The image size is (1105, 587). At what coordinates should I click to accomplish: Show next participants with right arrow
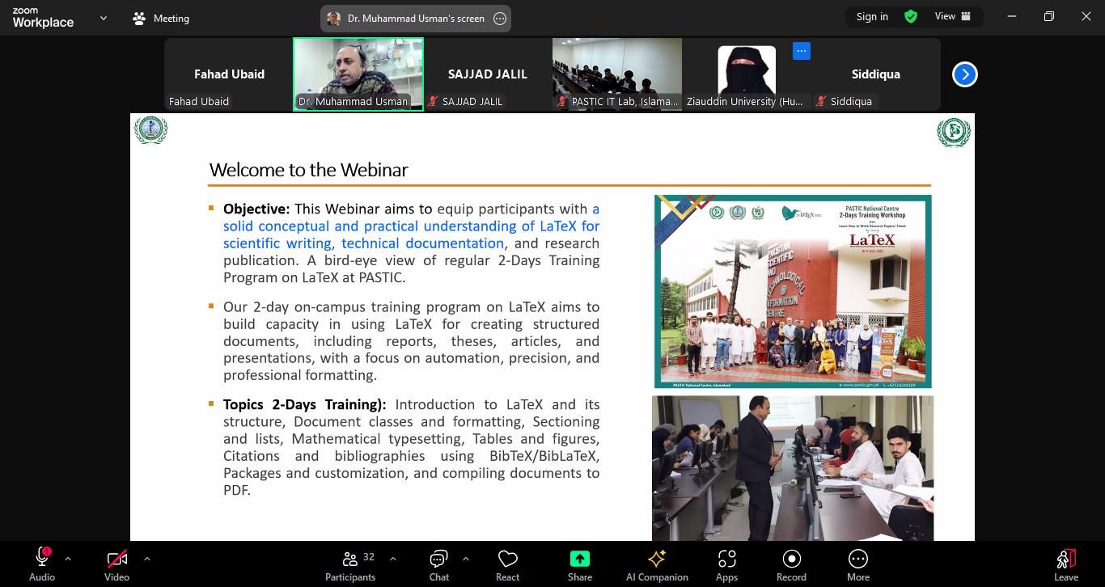point(964,74)
